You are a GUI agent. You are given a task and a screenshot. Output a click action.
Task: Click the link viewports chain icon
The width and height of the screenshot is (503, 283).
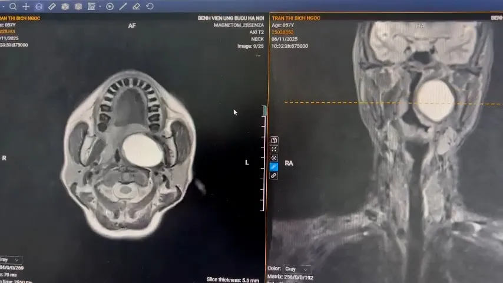[x=274, y=176]
